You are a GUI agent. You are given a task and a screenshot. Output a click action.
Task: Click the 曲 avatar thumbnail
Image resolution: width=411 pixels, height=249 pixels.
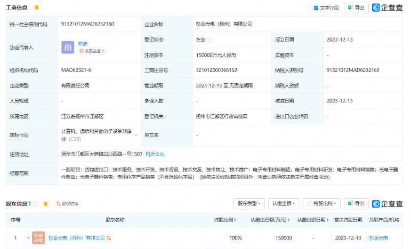pyautogui.click(x=68, y=47)
